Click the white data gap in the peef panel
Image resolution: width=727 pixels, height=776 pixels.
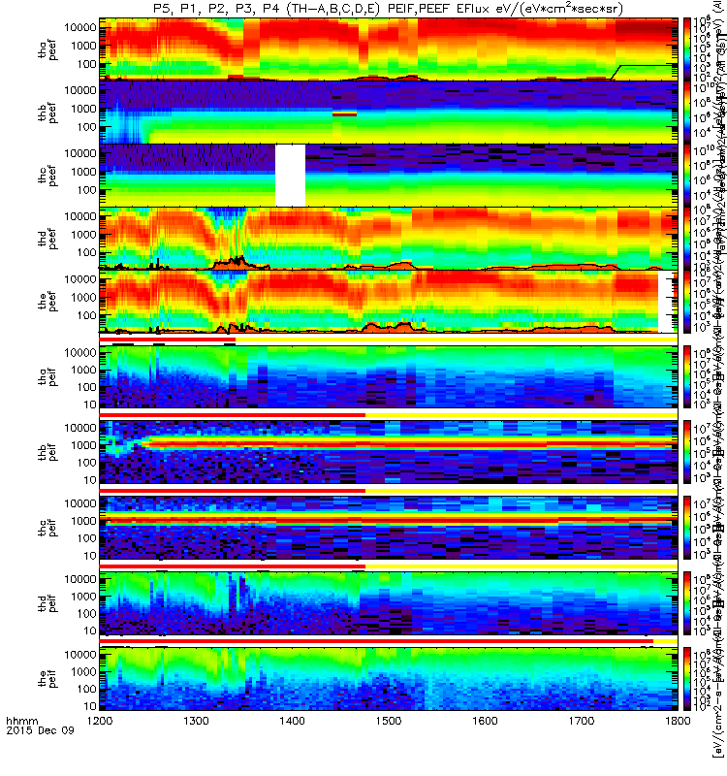666,302
